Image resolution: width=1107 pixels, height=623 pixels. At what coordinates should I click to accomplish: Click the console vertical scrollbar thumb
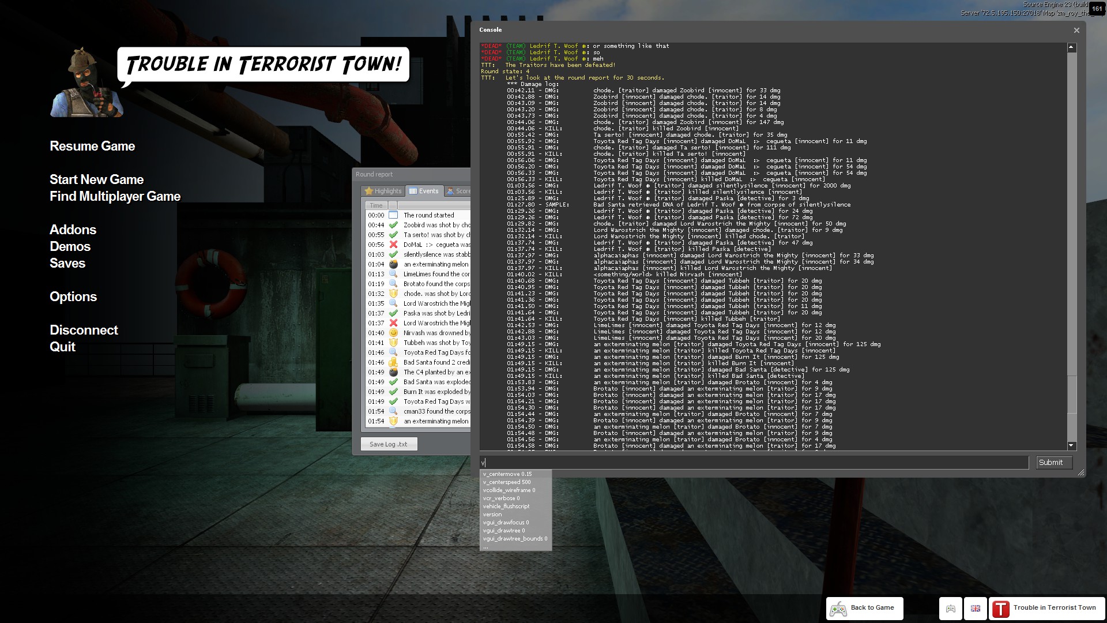tap(1072, 395)
